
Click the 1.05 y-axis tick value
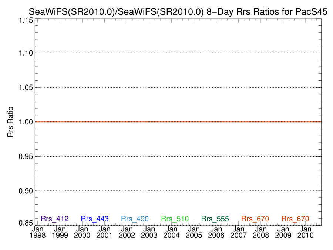point(26,87)
